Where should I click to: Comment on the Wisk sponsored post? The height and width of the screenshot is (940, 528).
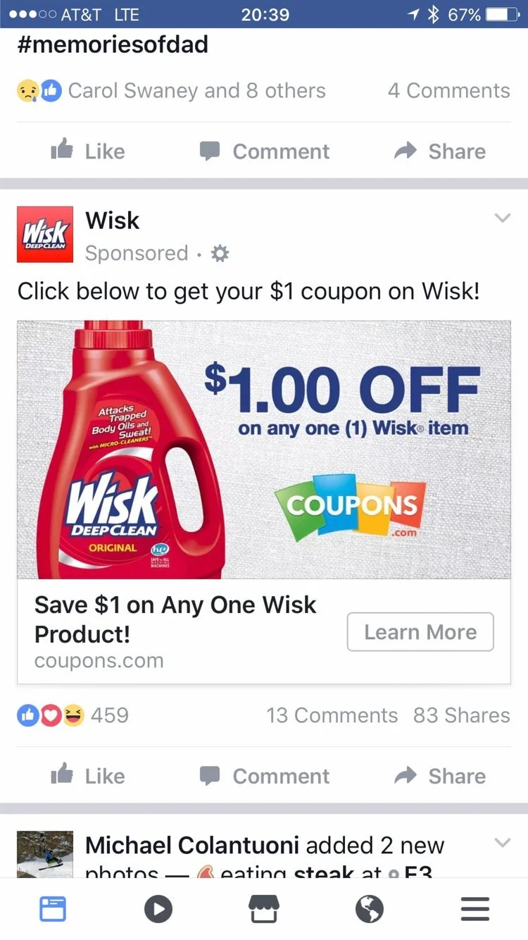coord(264,776)
